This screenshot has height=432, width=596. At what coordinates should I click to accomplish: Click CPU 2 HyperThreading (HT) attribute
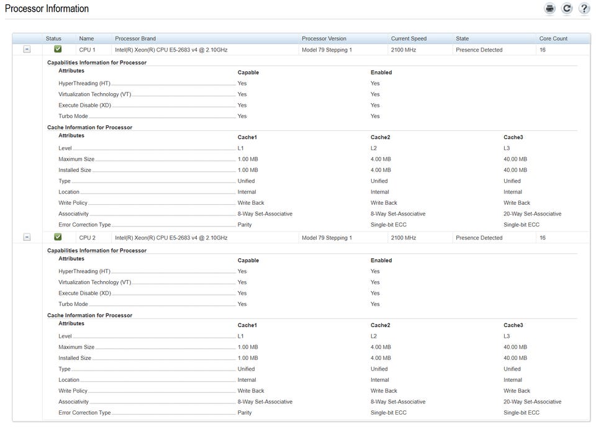(x=84, y=271)
